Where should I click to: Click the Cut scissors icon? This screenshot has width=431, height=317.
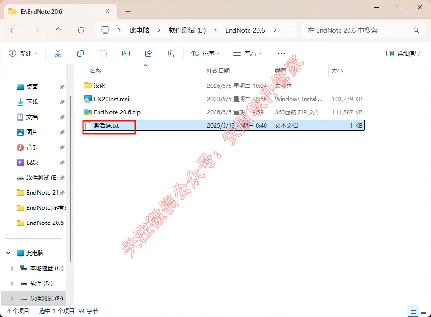coord(58,53)
